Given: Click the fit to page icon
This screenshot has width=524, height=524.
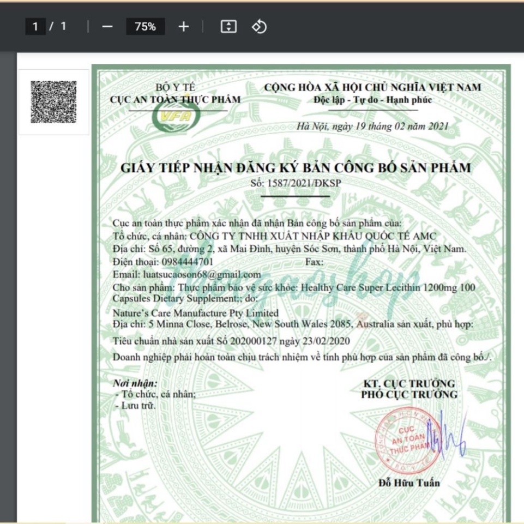Looking at the screenshot, I should point(228,26).
